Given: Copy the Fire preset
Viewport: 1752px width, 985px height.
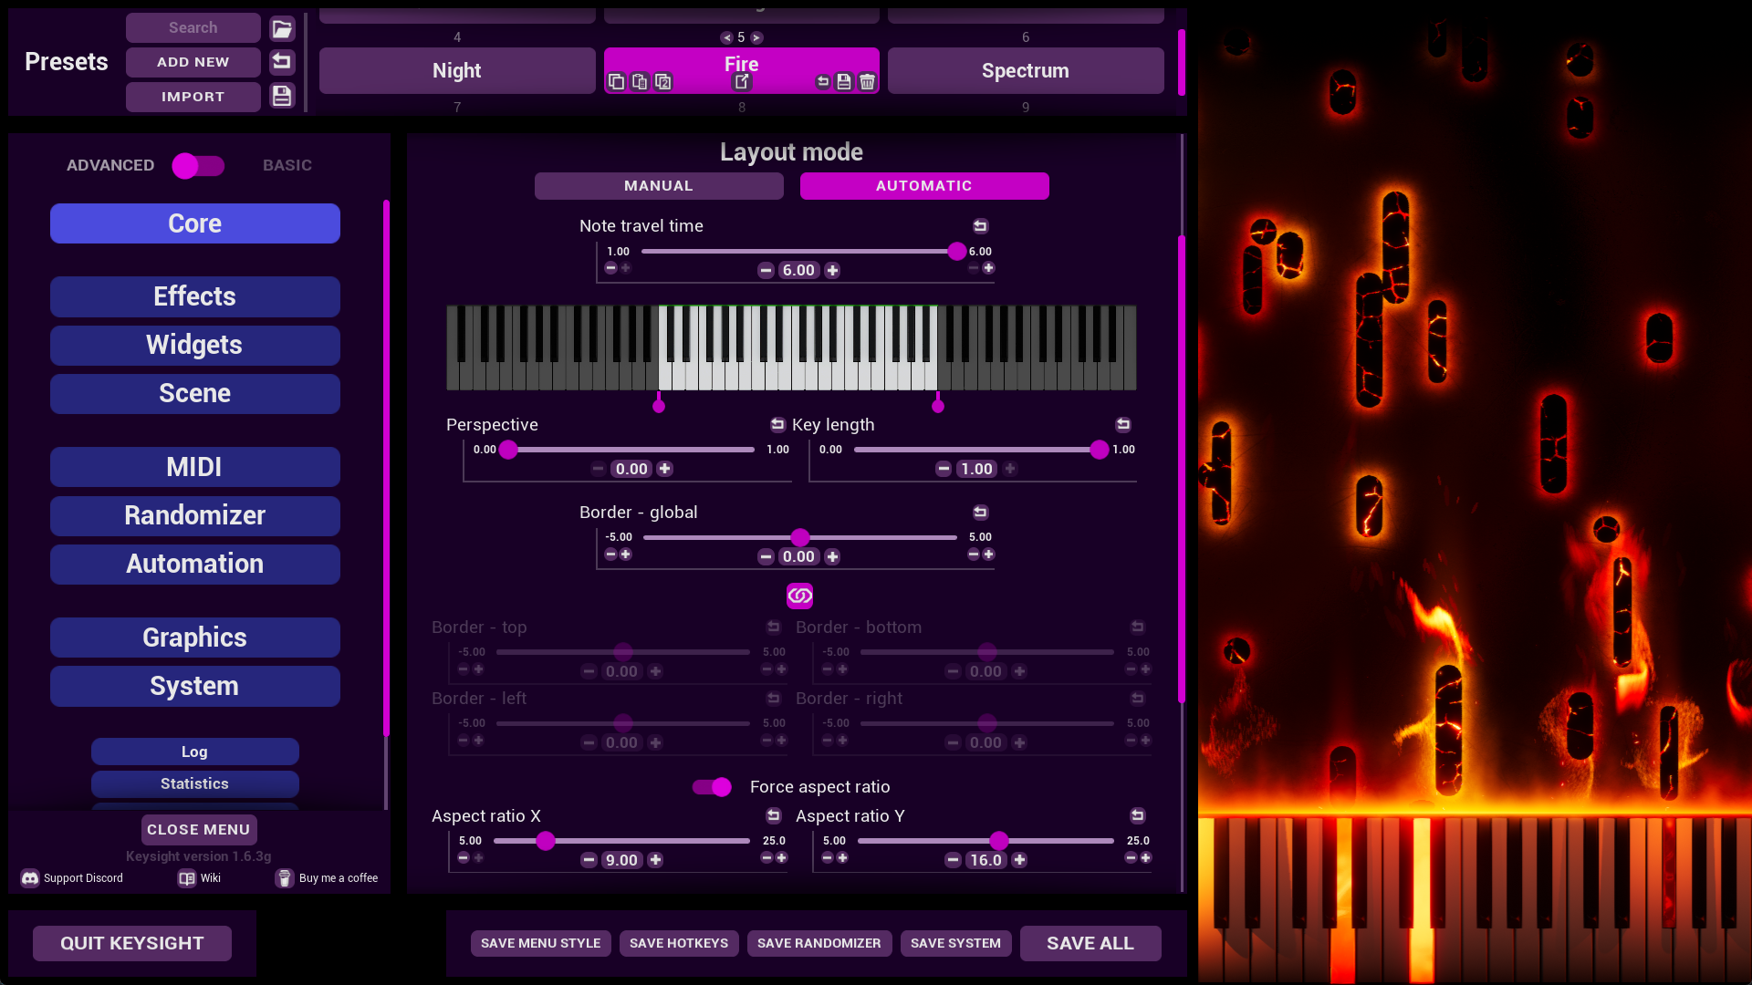Looking at the screenshot, I should pyautogui.click(x=617, y=82).
